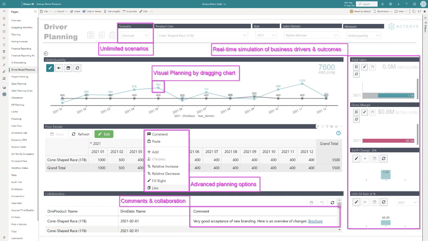The image size is (428, 241).
Task: Expand the Measure dropdown showing OrderQuantity
Action: 363,36
